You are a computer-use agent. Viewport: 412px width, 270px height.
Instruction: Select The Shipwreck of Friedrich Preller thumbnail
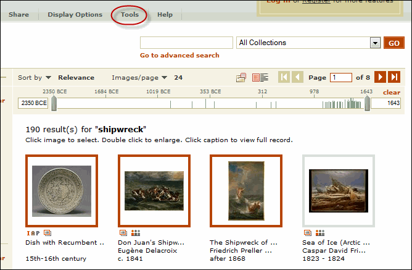(246, 191)
